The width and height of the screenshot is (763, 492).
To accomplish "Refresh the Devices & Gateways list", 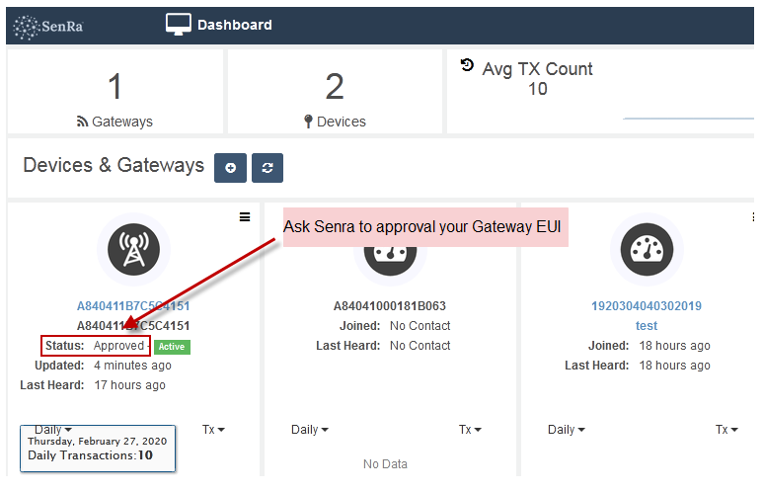I will pyautogui.click(x=267, y=168).
